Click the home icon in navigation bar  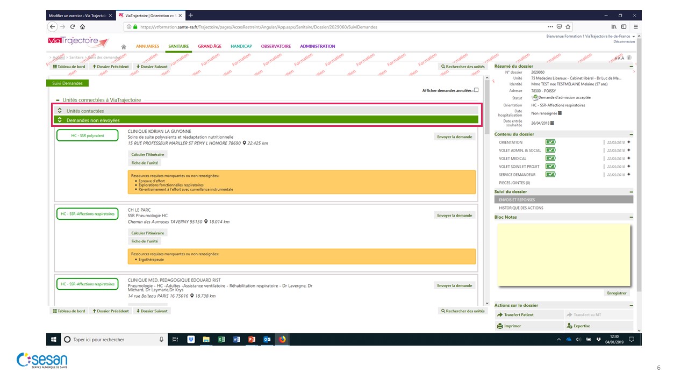(124, 47)
